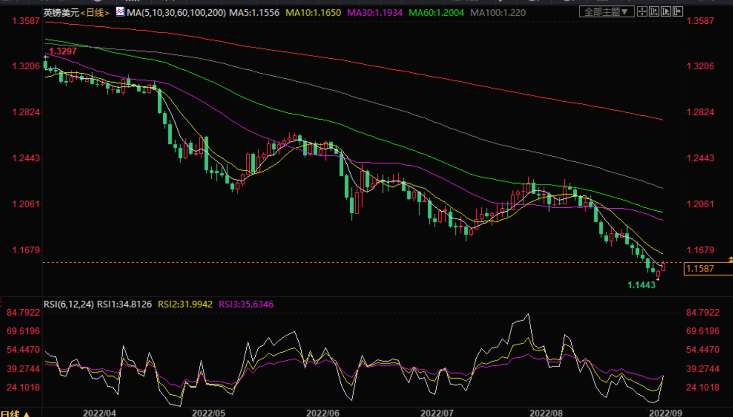Click the red marker left of RSI panel

coord(1,301)
